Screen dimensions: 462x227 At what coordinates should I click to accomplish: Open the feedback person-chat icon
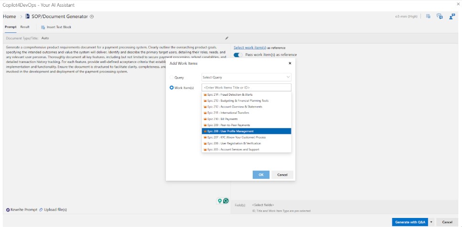(x=452, y=17)
